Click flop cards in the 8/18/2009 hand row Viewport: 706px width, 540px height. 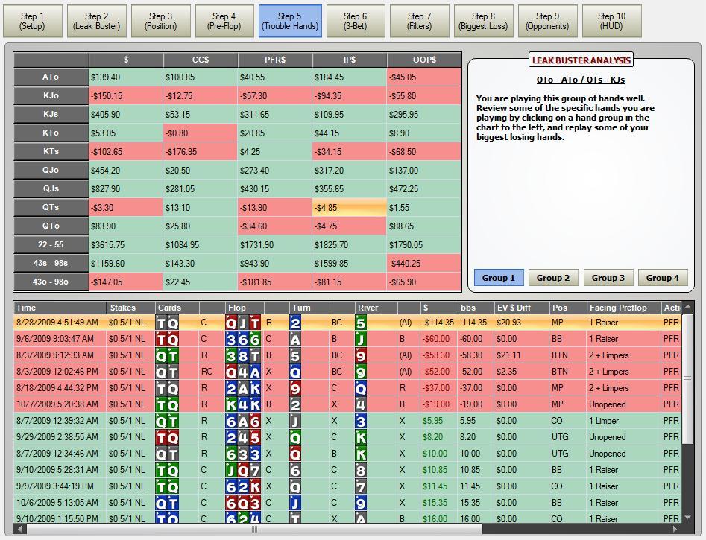pyautogui.click(x=243, y=388)
